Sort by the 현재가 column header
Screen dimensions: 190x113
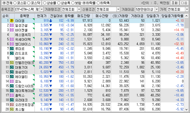[x=42, y=16]
